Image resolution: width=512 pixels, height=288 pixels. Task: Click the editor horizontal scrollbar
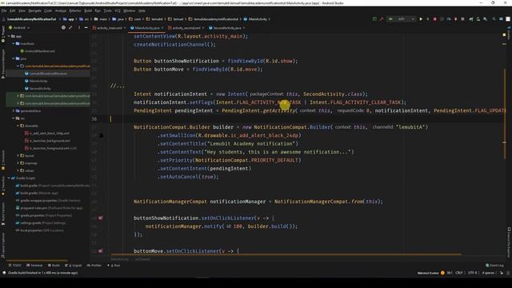pos(286,254)
